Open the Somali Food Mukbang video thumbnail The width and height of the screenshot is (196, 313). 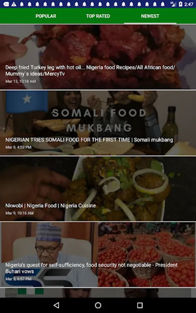[x=98, y=123]
